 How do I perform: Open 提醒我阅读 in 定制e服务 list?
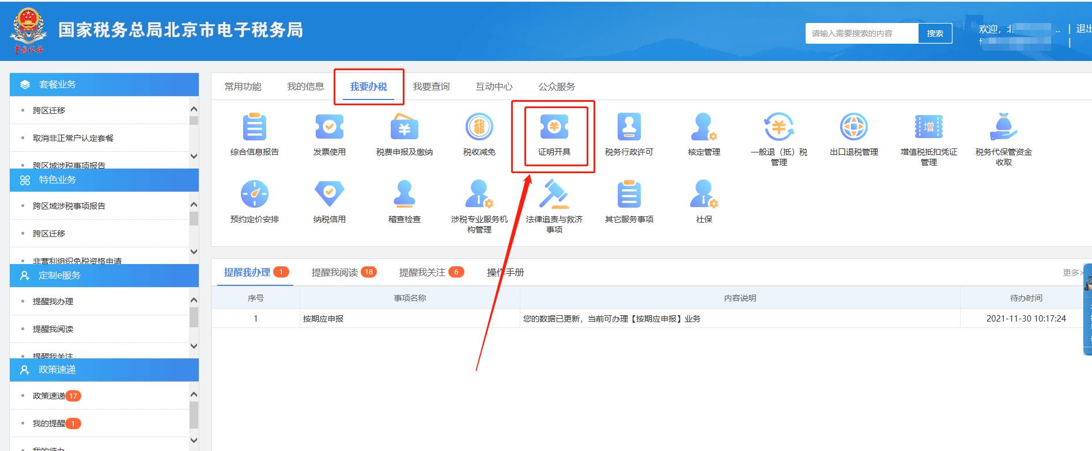tap(53, 329)
